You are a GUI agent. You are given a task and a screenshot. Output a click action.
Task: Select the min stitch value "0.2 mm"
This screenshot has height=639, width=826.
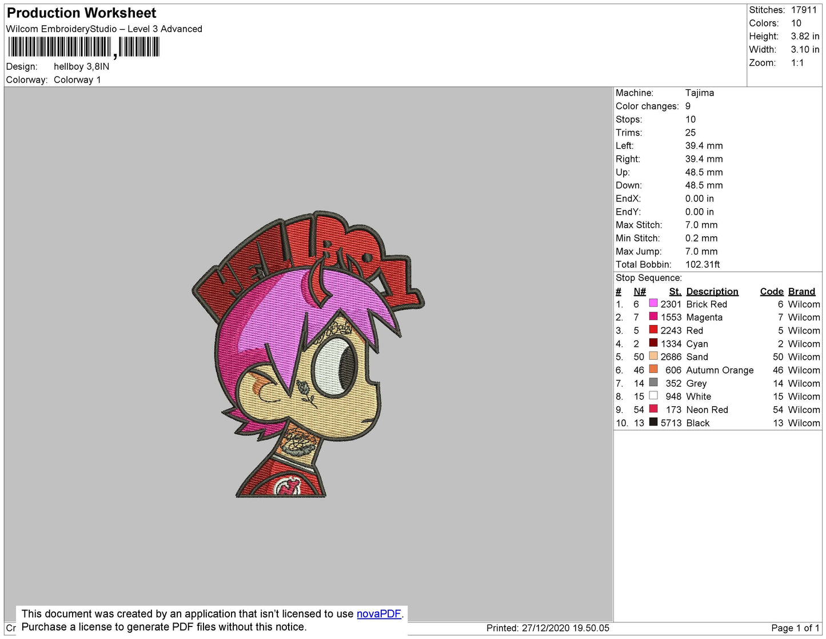(701, 238)
